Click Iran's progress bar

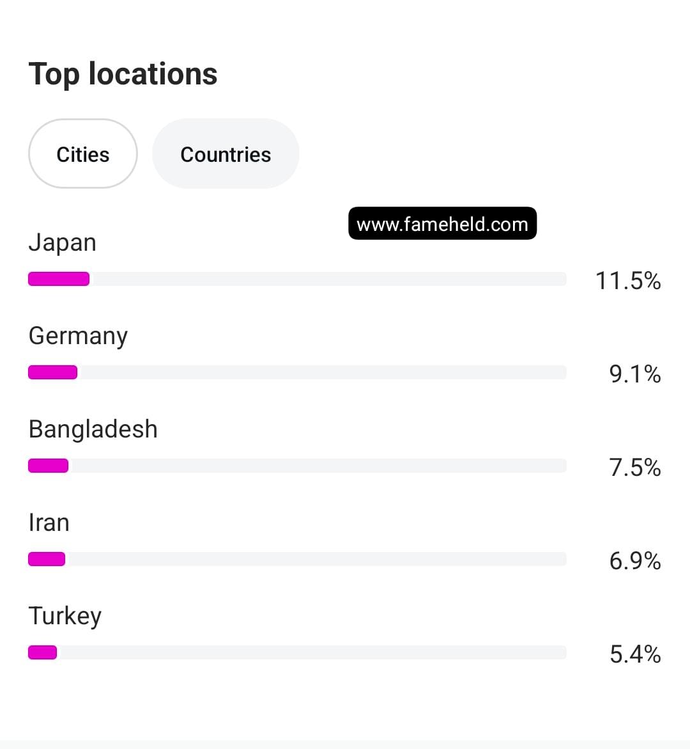45,559
